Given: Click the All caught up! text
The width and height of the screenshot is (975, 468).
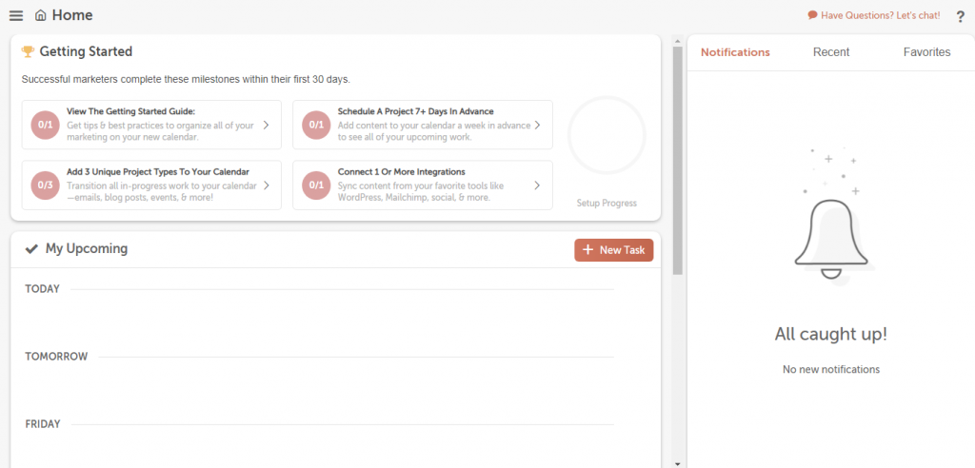Looking at the screenshot, I should pyautogui.click(x=830, y=335).
